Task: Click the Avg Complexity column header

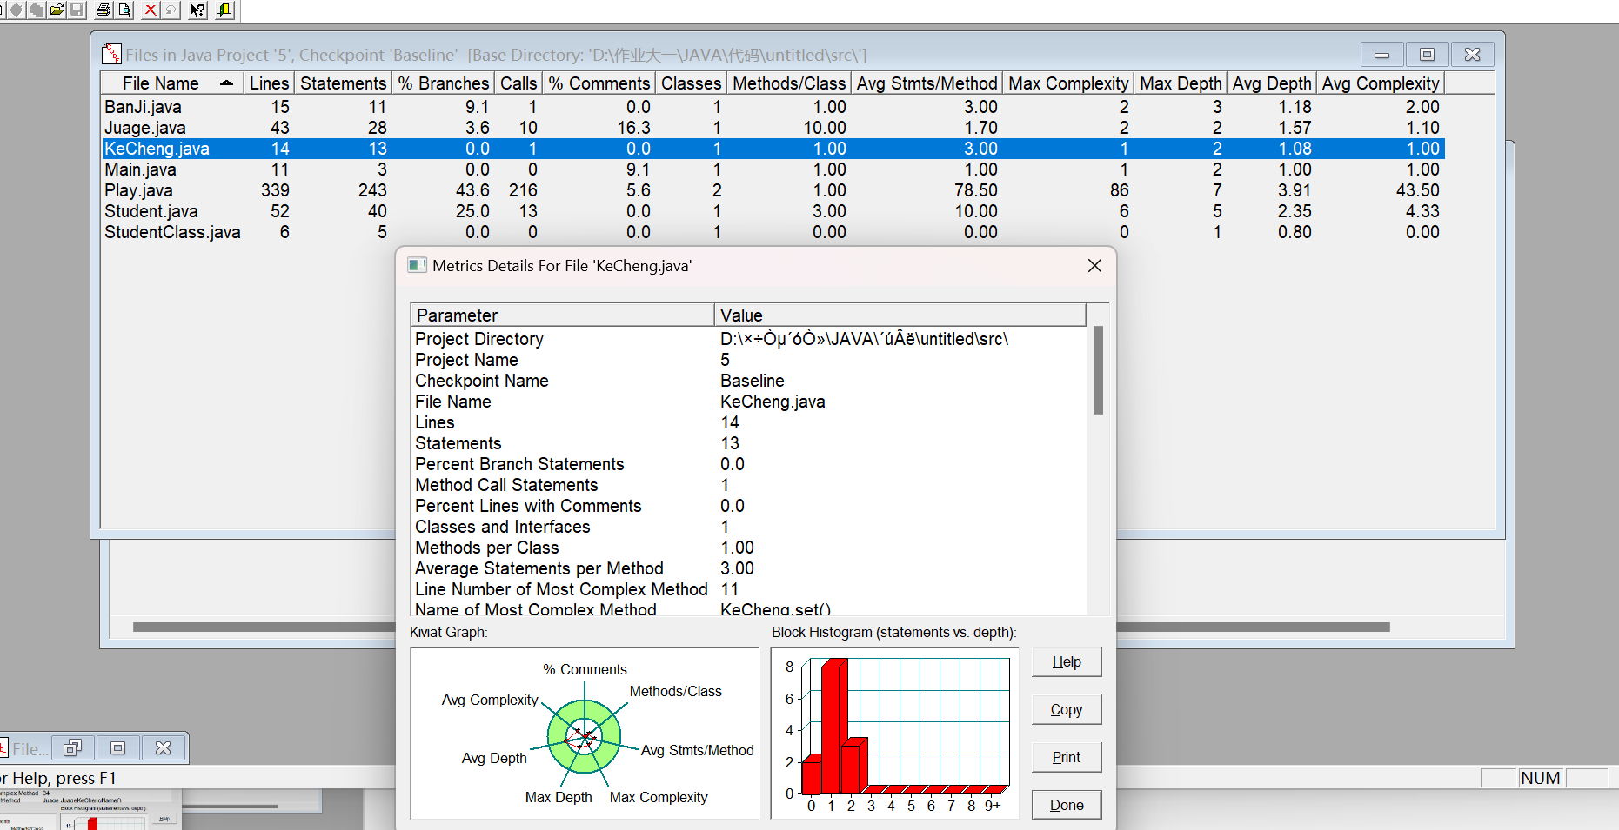Action: point(1381,83)
